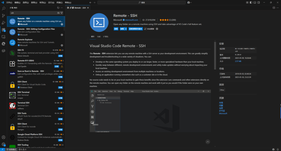The image size is (281, 151).
Task: Click the scroll to top arrow button
Action: 208,142
